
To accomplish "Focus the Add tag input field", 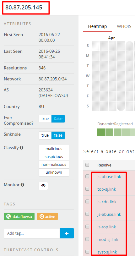I will [x=32, y=233].
